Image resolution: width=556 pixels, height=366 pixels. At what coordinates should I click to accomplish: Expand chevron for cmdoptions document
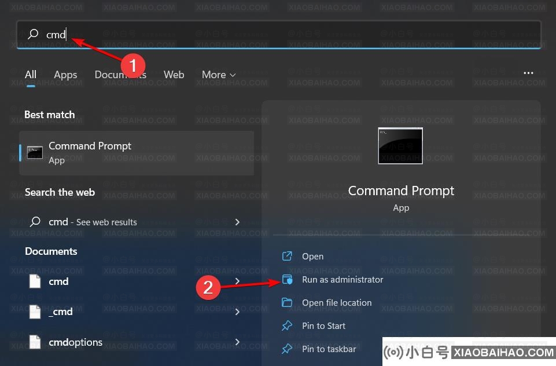[237, 342]
